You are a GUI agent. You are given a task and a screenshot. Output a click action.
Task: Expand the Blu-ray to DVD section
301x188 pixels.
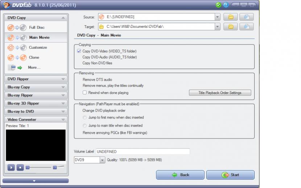tap(36, 111)
